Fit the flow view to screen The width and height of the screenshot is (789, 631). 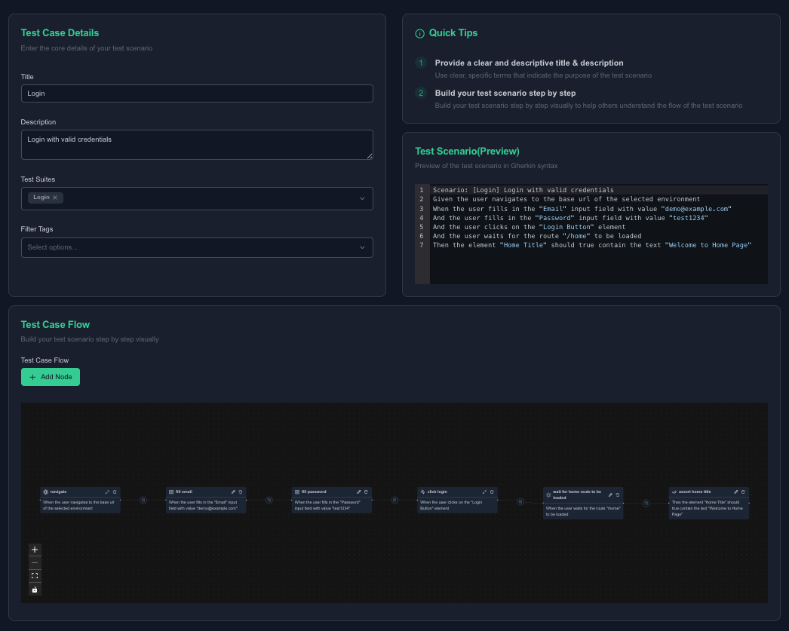click(35, 575)
